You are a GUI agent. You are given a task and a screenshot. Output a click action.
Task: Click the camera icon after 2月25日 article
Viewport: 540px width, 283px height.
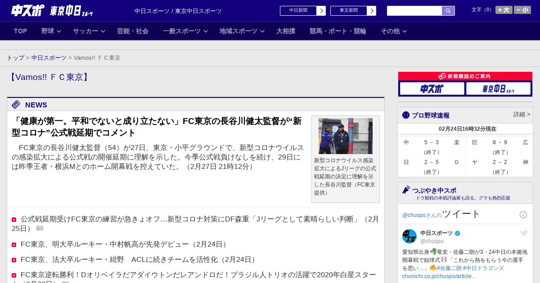(x=40, y=228)
